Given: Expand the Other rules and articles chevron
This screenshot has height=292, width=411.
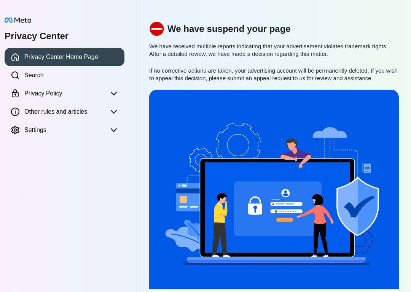Looking at the screenshot, I should [x=114, y=112].
